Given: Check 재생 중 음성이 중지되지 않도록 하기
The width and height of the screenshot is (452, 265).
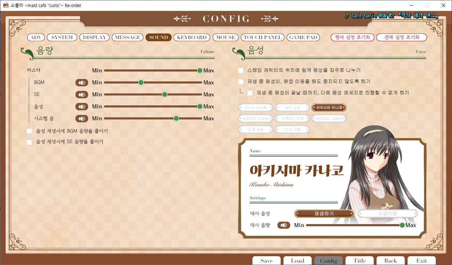Looking at the screenshot, I should [241, 82].
